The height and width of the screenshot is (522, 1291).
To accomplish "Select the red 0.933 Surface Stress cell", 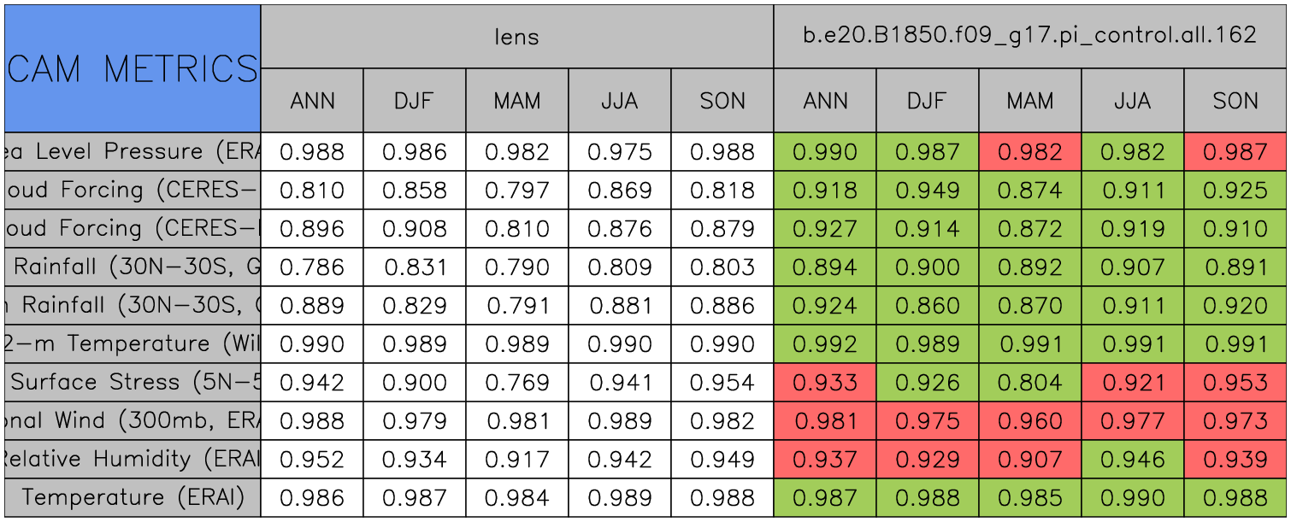I will [x=824, y=383].
